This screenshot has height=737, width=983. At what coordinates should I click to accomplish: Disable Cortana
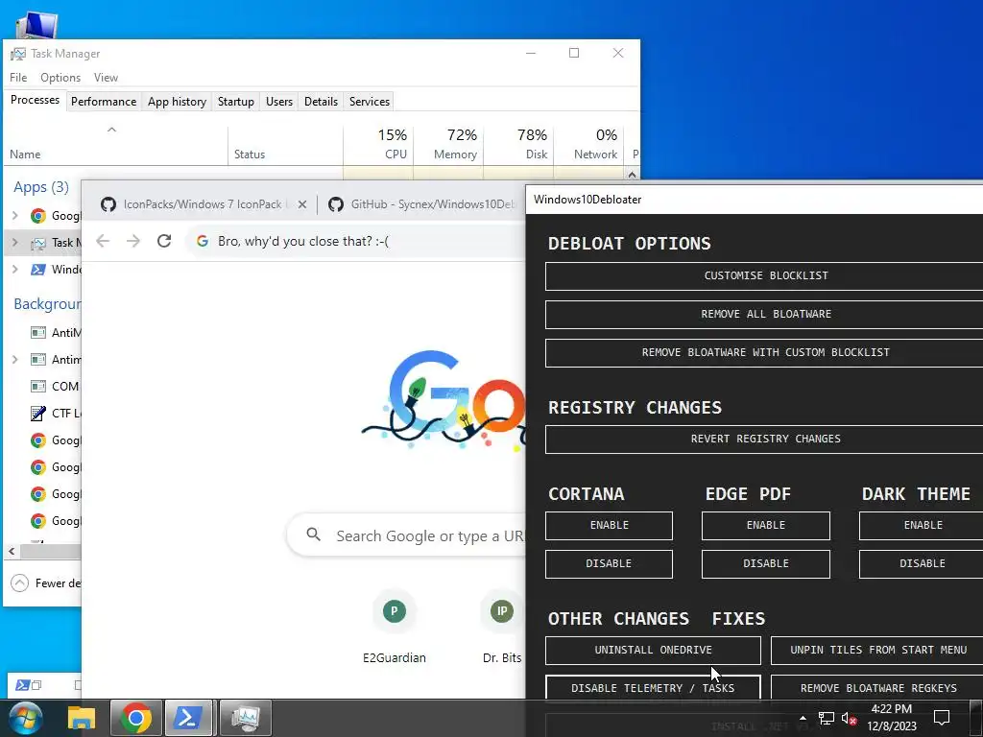click(x=610, y=564)
